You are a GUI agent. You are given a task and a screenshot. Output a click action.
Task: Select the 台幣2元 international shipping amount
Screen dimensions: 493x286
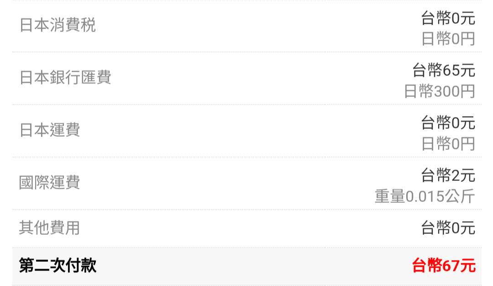(448, 175)
